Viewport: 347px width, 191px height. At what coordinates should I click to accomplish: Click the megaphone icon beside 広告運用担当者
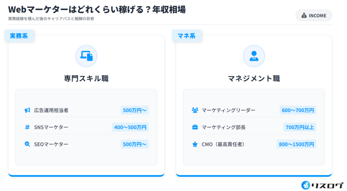pos(27,110)
